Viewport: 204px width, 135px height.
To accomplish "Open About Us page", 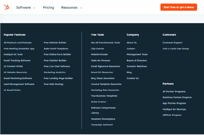I will click(x=132, y=43).
